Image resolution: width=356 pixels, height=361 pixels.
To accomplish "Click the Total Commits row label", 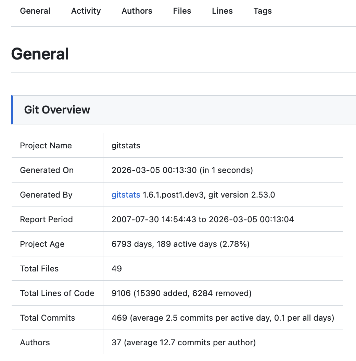I will [x=48, y=318].
